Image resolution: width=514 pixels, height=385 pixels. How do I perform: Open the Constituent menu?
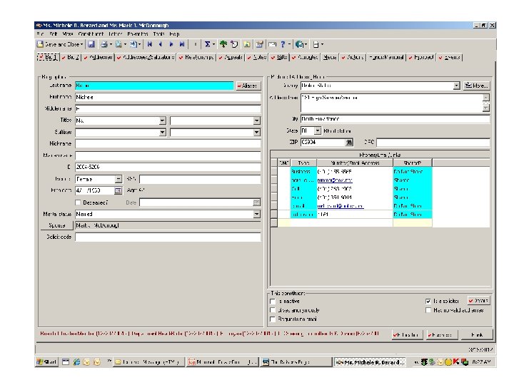pos(91,34)
